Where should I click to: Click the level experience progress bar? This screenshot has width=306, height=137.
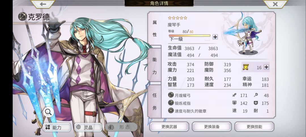[x=190, y=36]
